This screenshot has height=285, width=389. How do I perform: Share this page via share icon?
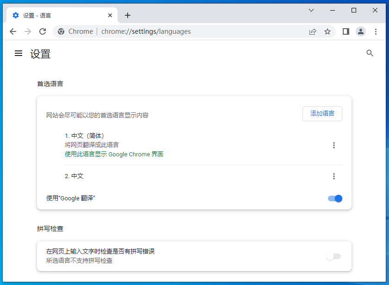tap(313, 31)
